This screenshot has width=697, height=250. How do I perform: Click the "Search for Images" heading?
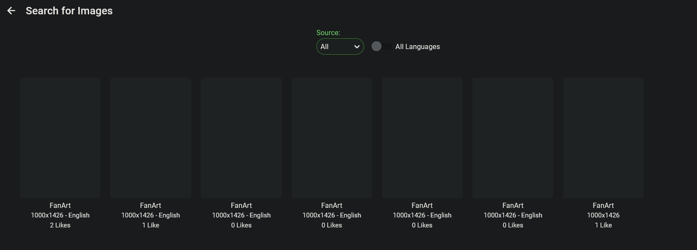point(69,11)
